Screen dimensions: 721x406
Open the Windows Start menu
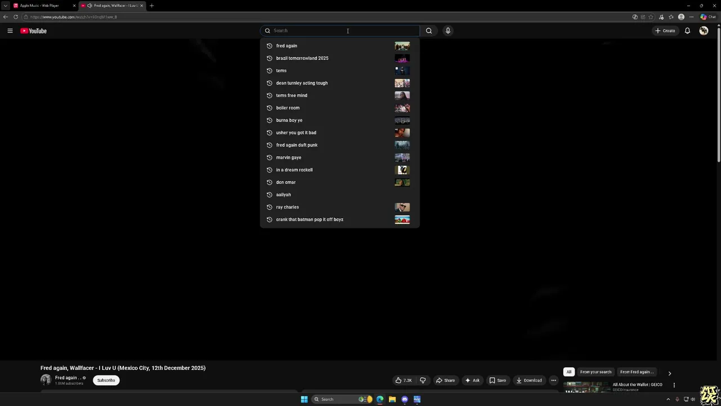(304, 399)
